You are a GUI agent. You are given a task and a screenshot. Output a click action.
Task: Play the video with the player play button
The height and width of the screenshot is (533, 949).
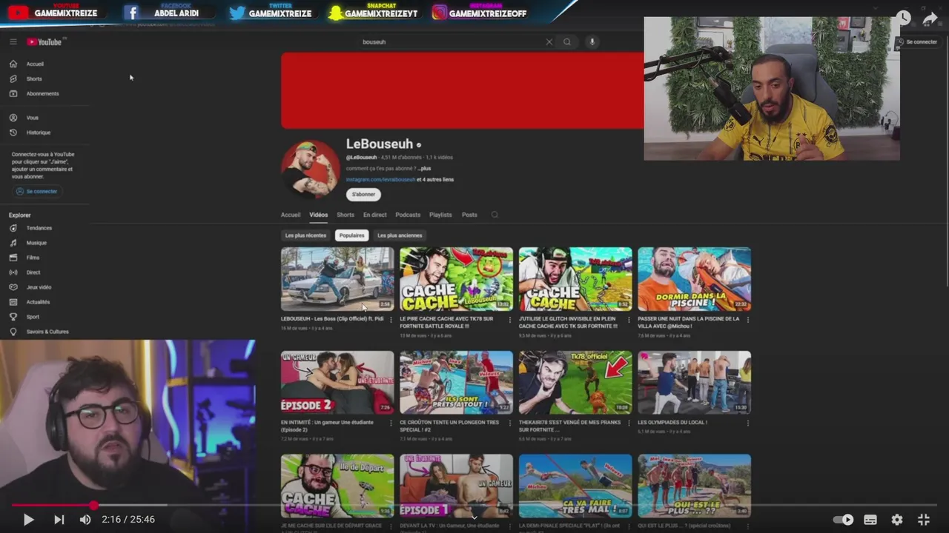[x=28, y=520]
